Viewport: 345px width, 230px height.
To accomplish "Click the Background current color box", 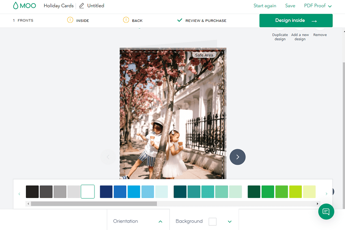I will (212, 221).
